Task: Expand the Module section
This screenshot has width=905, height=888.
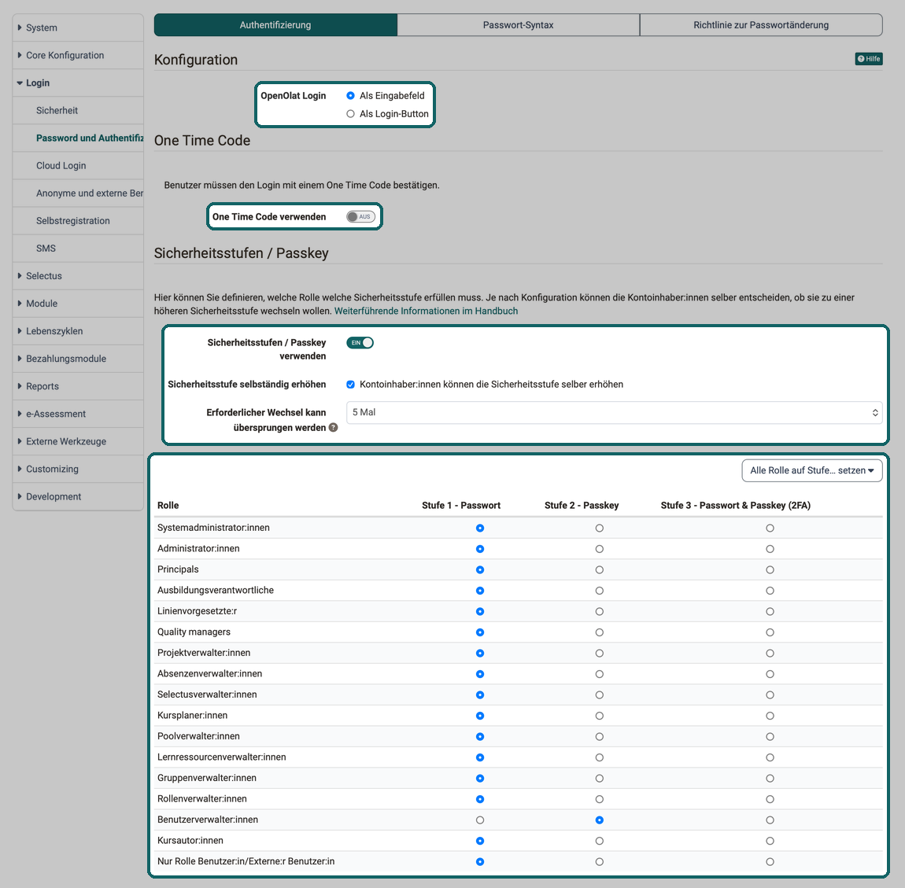Action: point(78,304)
